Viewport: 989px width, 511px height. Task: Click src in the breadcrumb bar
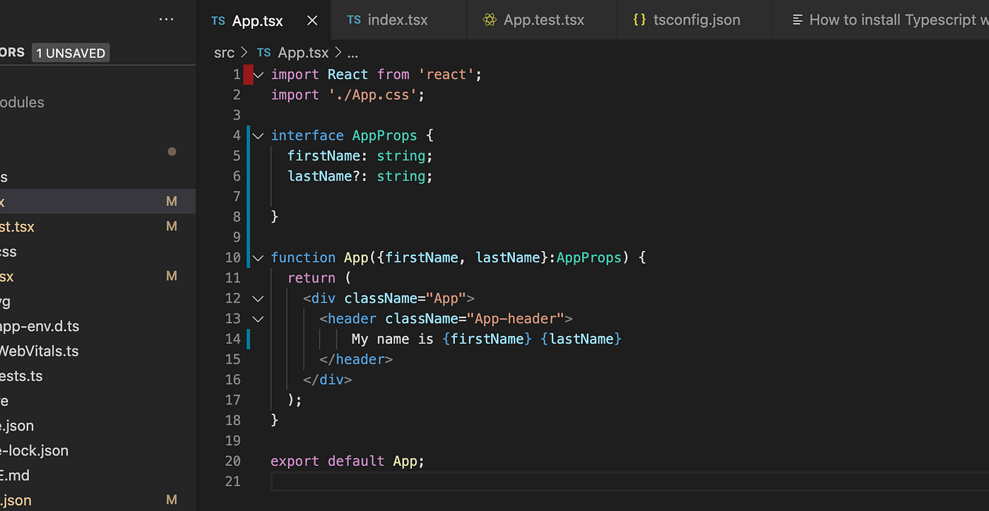pos(224,52)
